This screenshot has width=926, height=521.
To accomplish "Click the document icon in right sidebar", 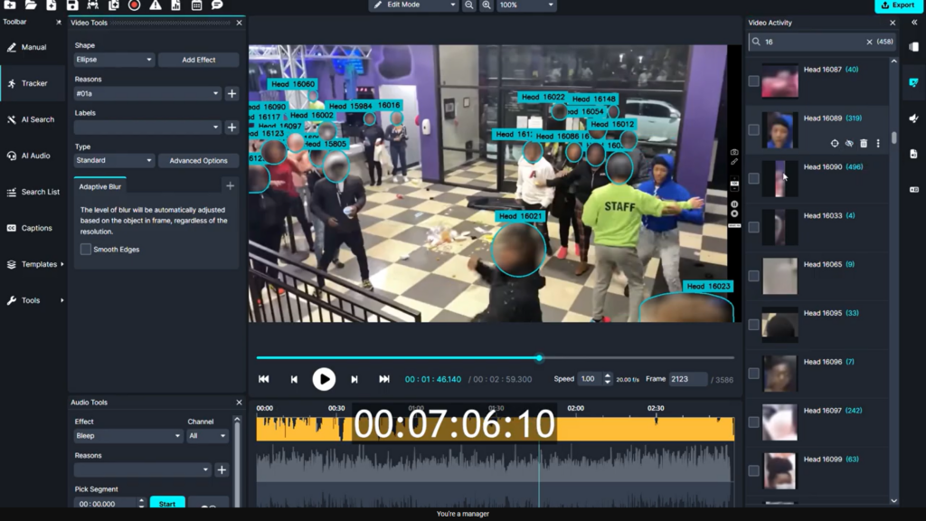I will tap(913, 154).
